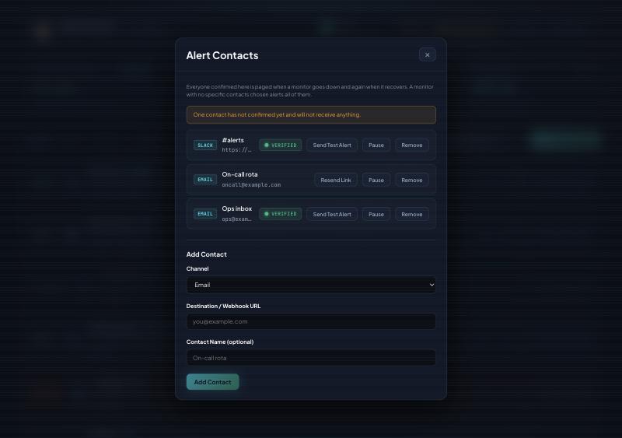This screenshot has height=438, width=622.
Task: Focus the Contact Name optional field
Action: [311, 358]
